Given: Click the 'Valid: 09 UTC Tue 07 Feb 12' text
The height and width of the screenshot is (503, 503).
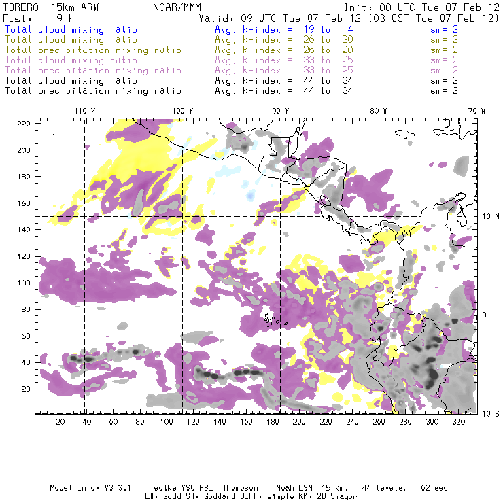Looking at the screenshot, I should click(x=280, y=18).
